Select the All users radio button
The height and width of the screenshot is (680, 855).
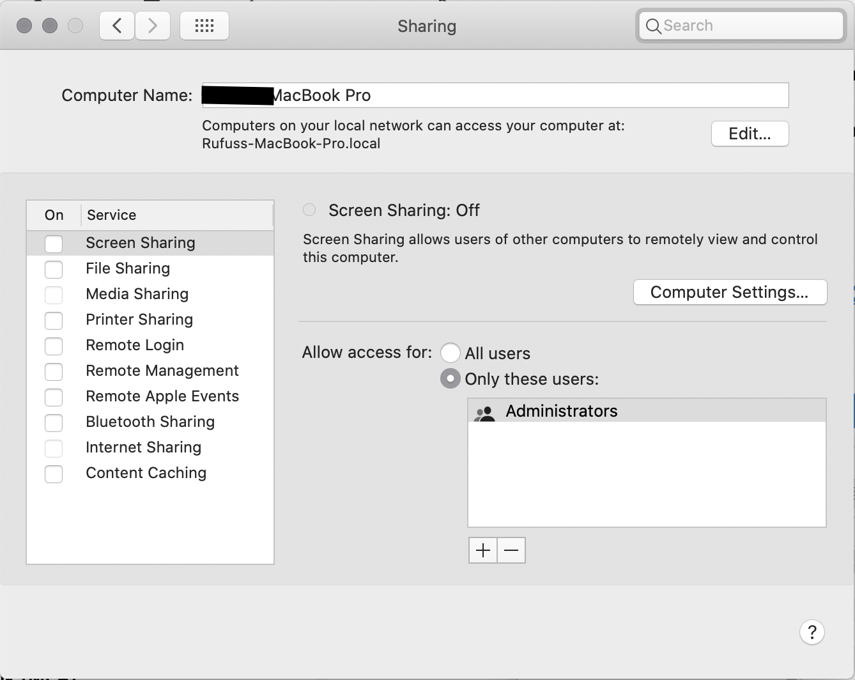(451, 353)
